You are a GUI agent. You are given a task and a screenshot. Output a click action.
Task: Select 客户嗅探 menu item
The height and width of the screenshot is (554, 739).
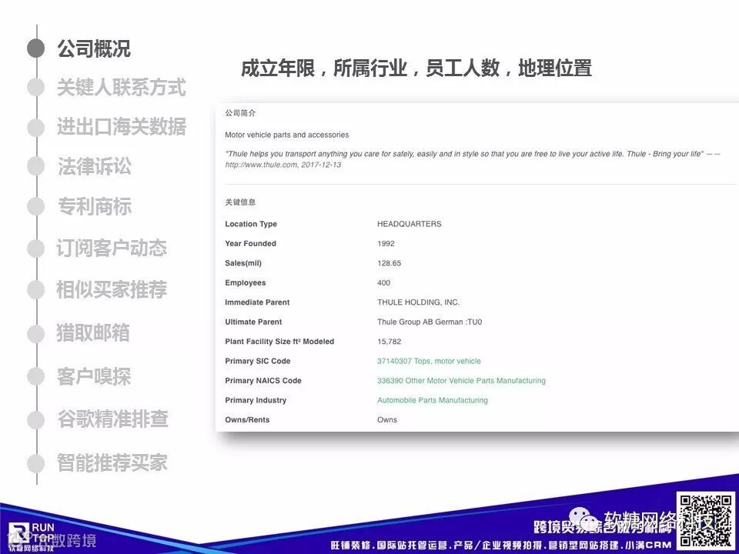(x=94, y=376)
